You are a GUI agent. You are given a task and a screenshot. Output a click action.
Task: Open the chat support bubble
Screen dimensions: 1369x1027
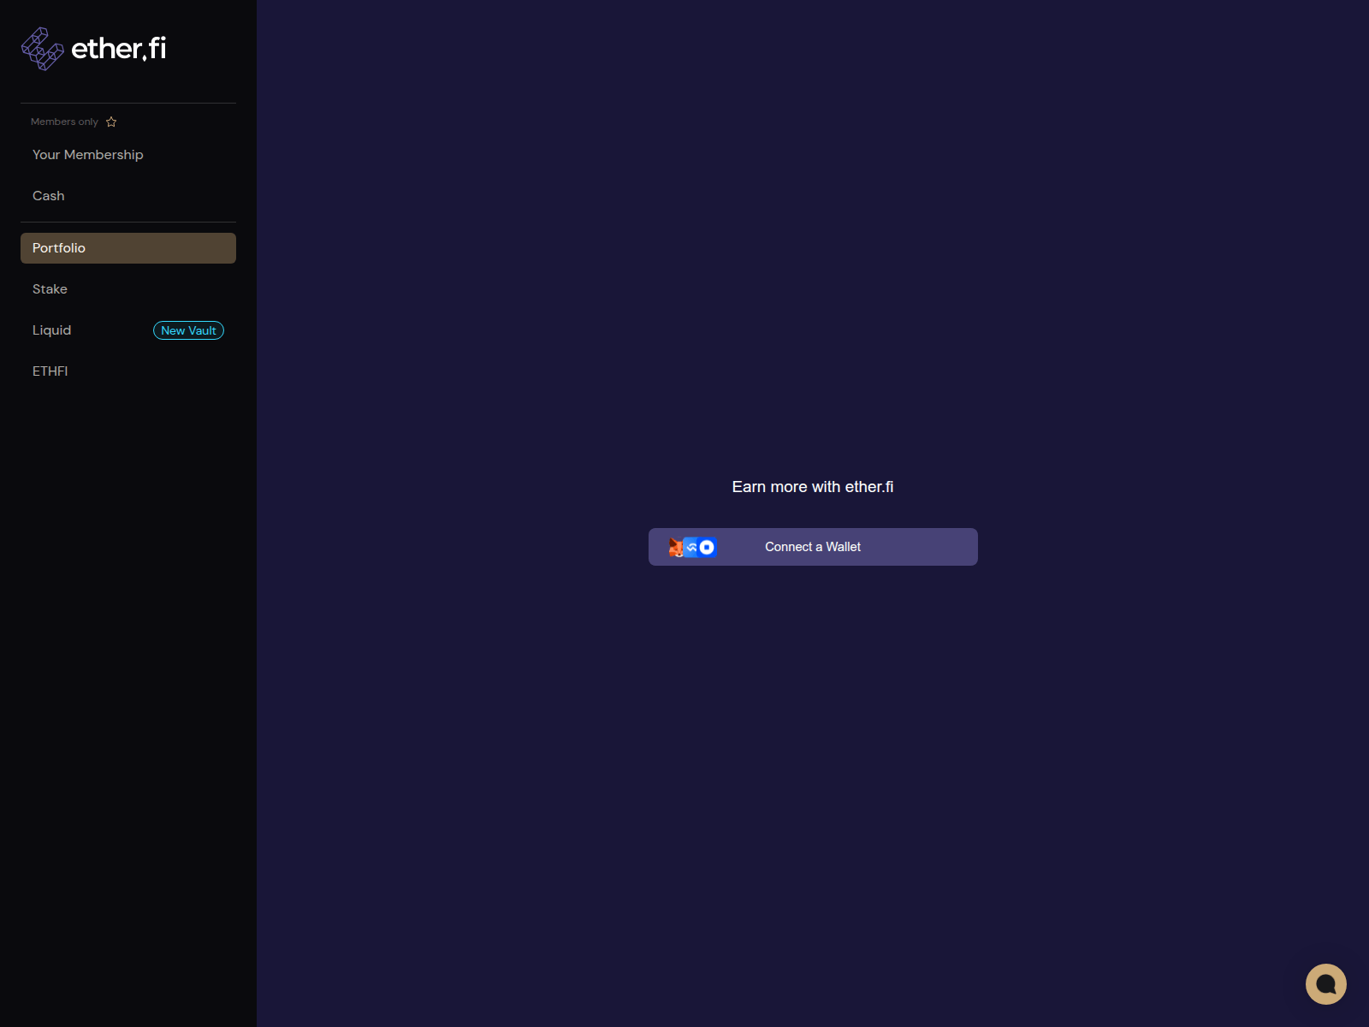coord(1325,984)
